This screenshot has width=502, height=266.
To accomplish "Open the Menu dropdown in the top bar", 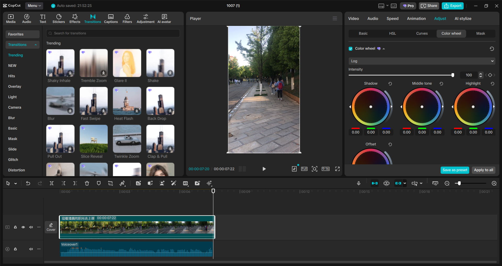I will click(x=34, y=5).
